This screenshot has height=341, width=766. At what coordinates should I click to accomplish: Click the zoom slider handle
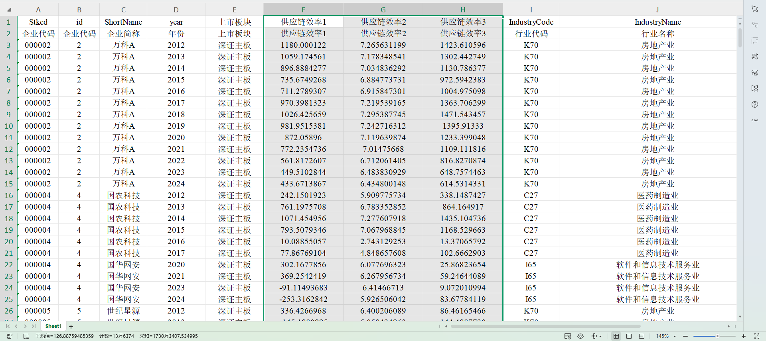[717, 336]
